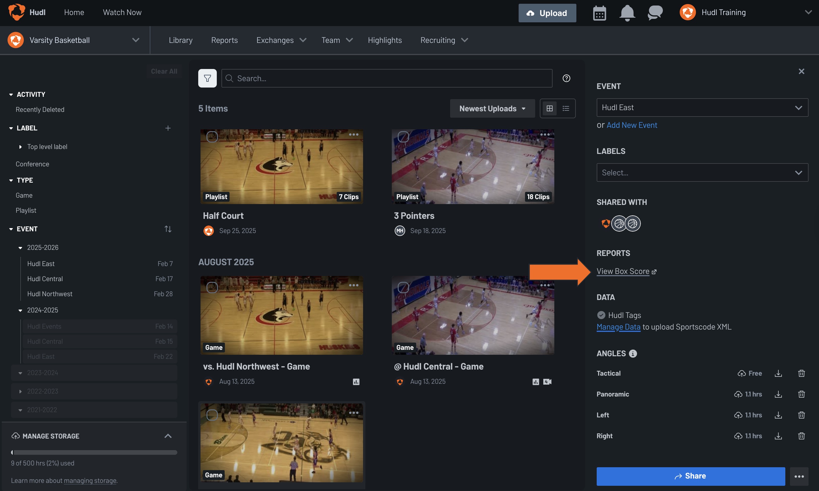This screenshot has width=819, height=491.
Task: Click the blue Share button
Action: coord(691,477)
